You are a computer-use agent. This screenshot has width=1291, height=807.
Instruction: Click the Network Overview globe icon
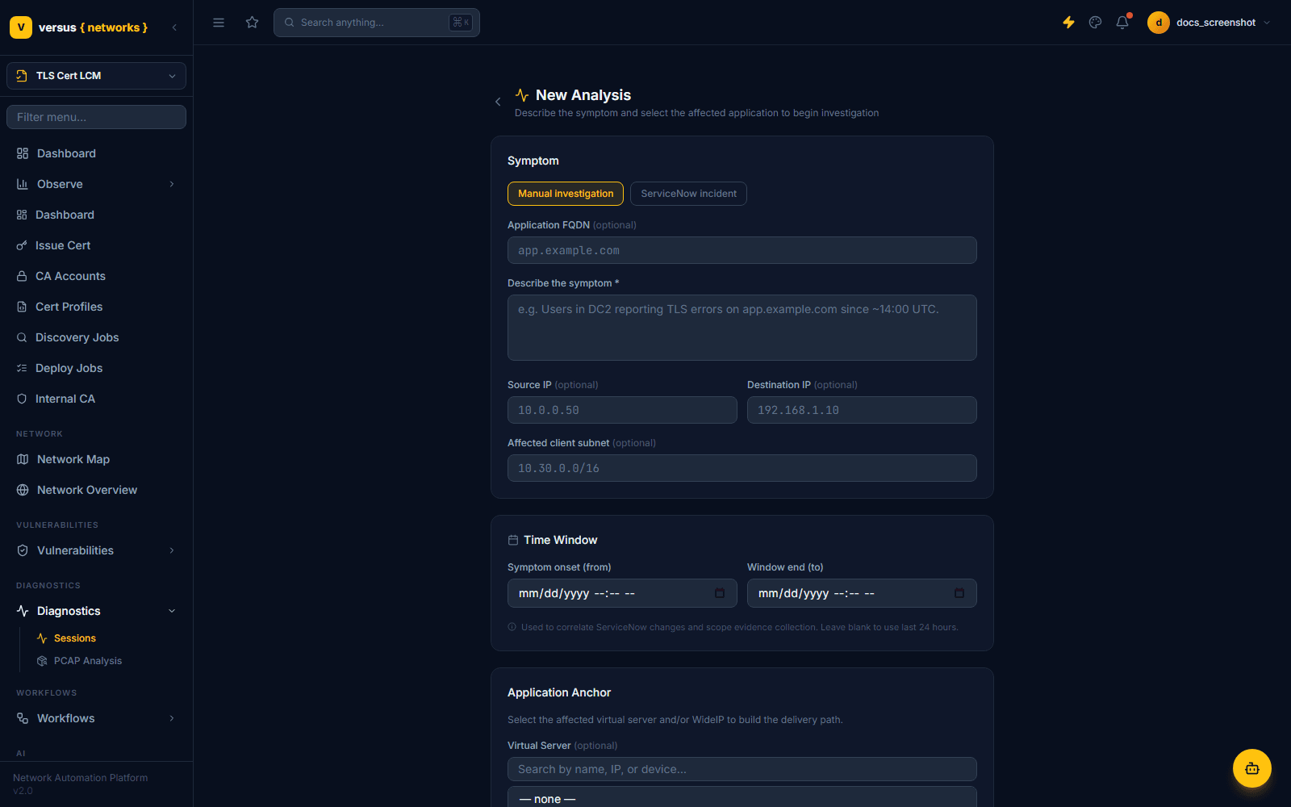(x=23, y=490)
